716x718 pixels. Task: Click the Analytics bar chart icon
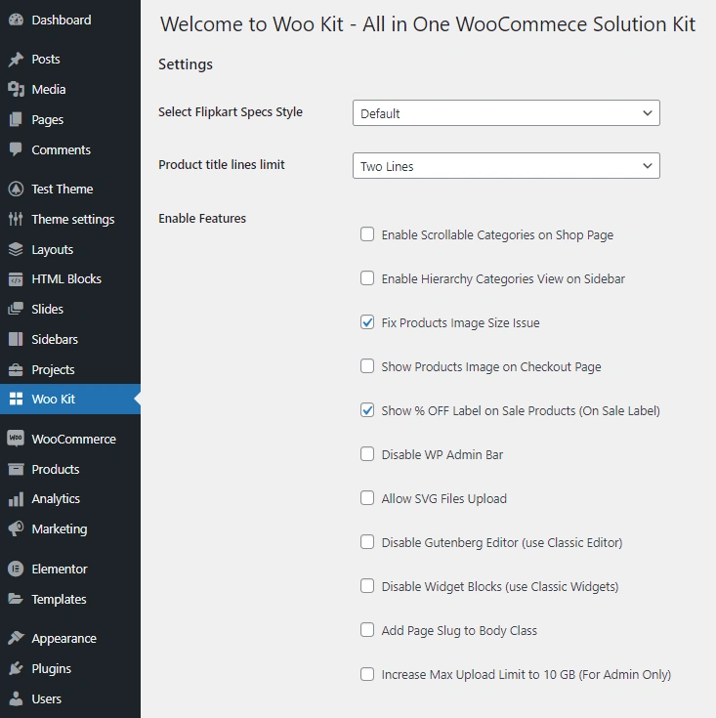click(x=16, y=499)
